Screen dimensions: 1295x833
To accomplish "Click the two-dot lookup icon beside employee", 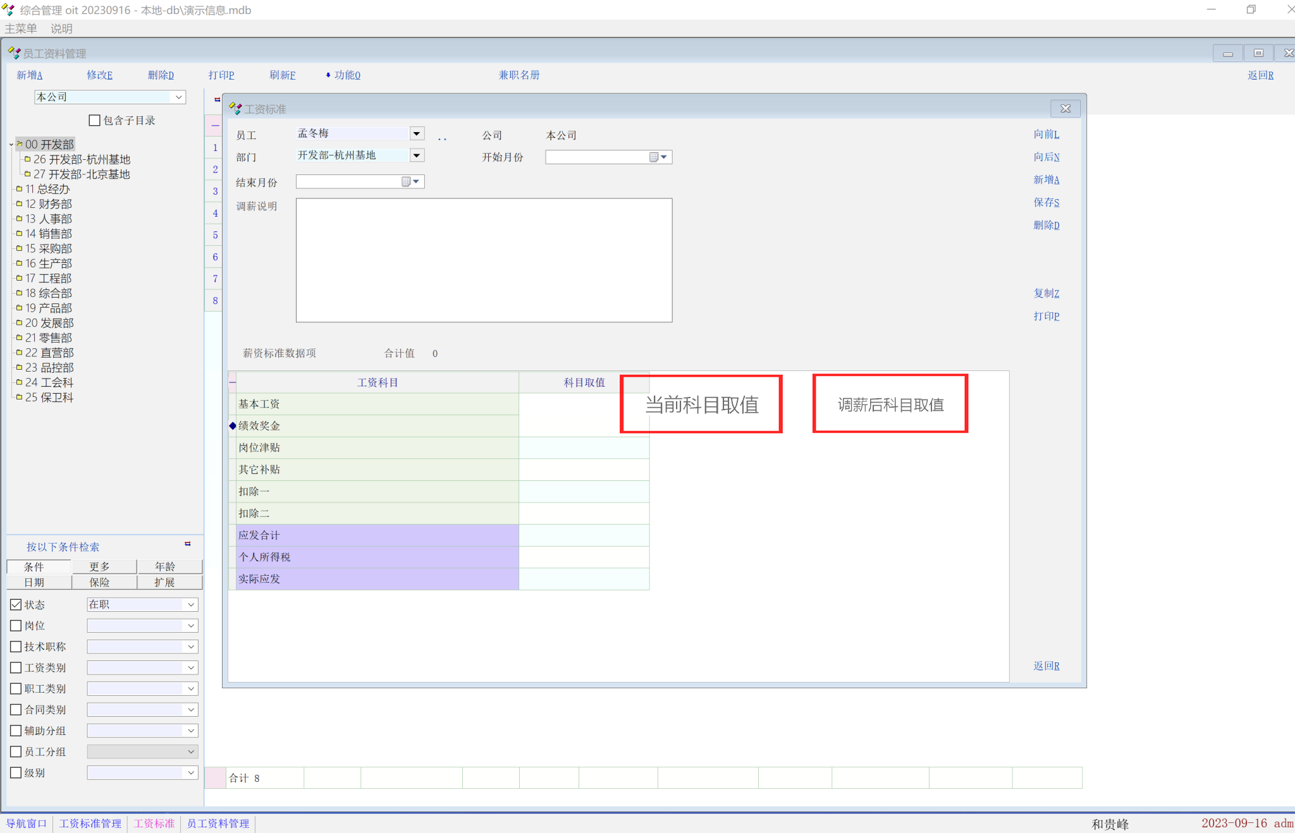I will coord(442,138).
